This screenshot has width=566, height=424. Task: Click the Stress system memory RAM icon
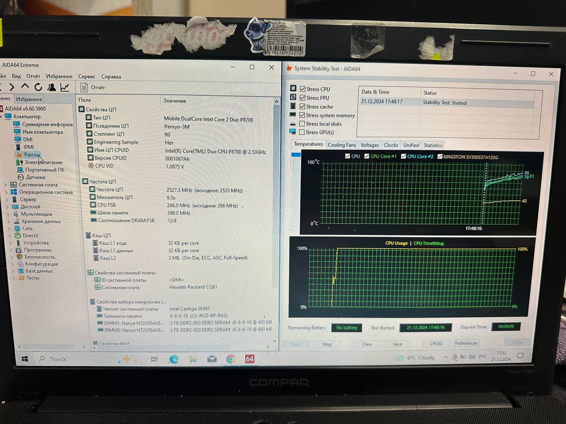[292, 115]
